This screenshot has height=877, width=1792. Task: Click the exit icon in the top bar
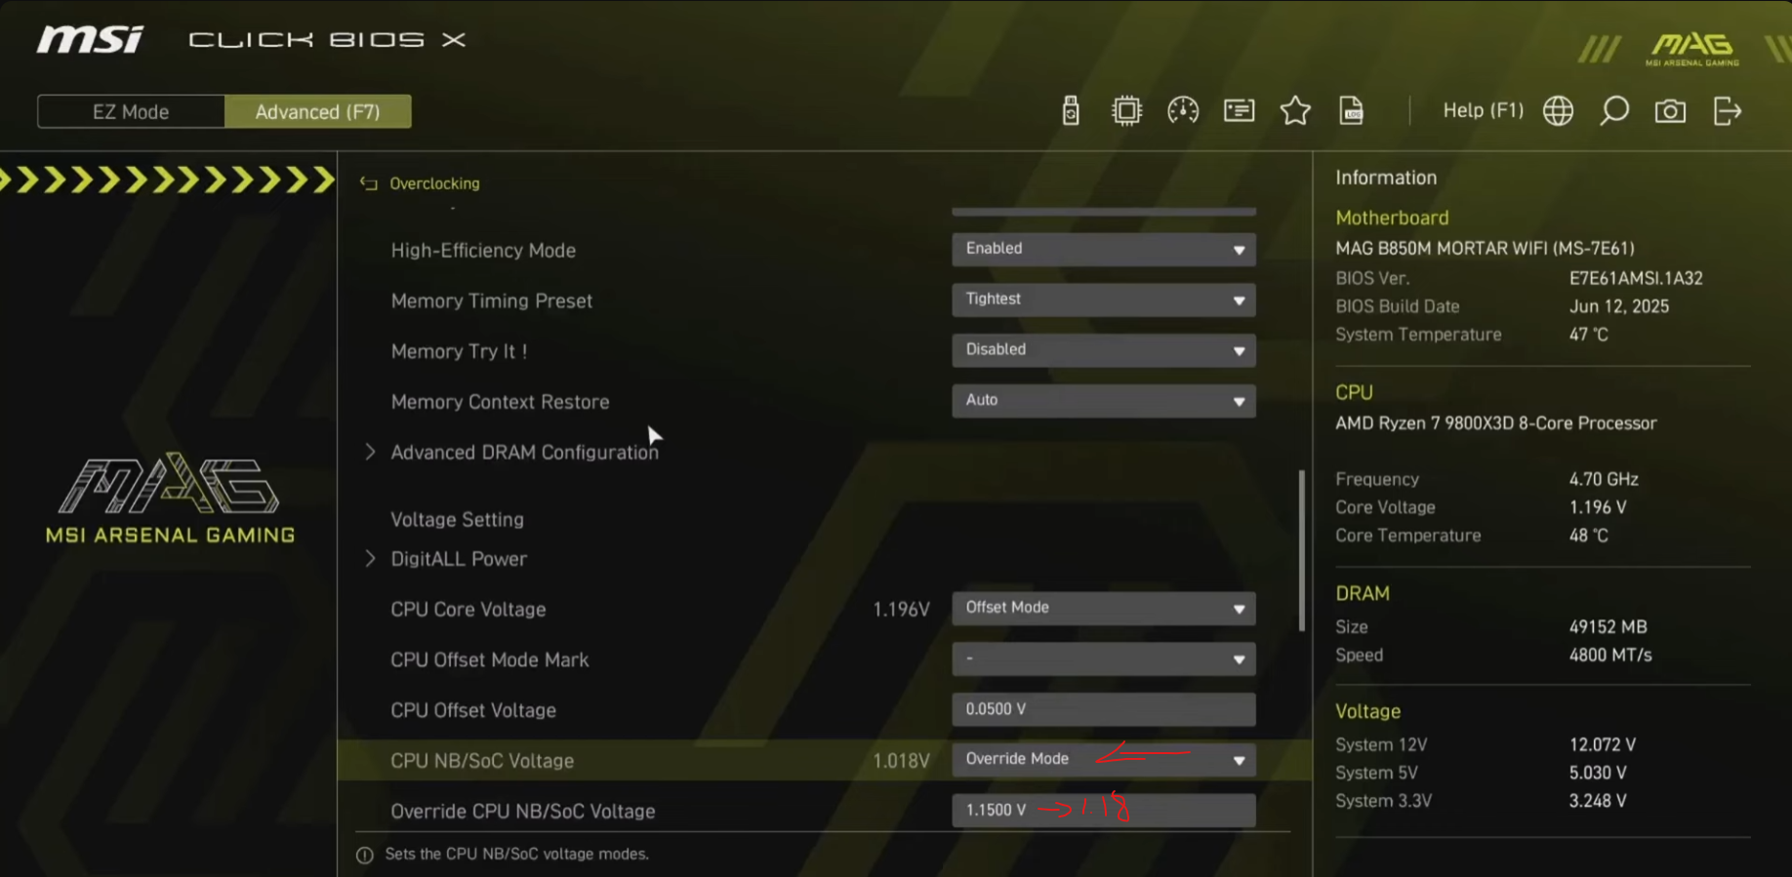tap(1727, 111)
